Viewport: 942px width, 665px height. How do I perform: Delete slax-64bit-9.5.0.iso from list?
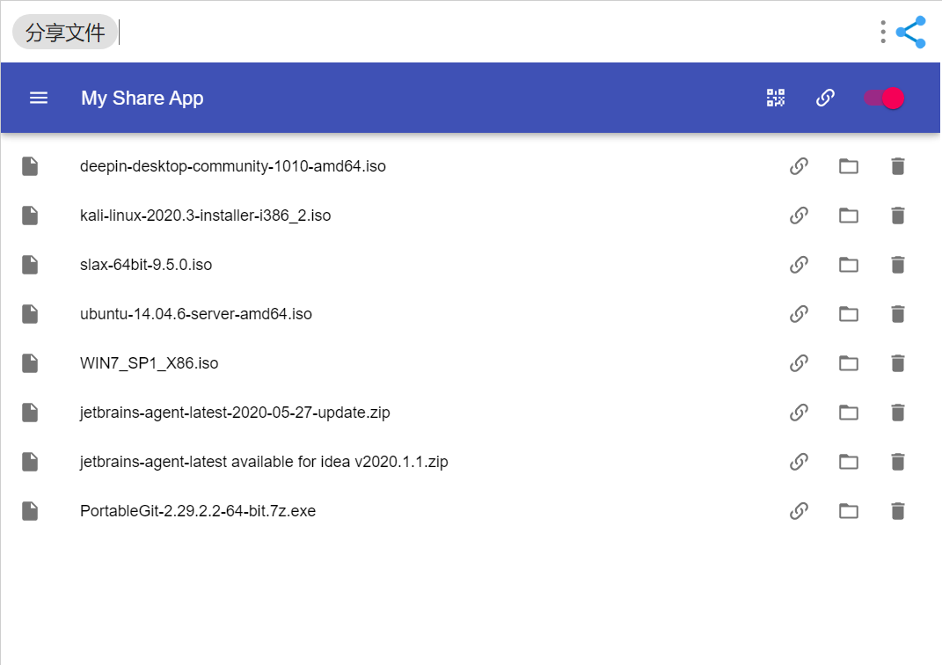click(x=897, y=265)
